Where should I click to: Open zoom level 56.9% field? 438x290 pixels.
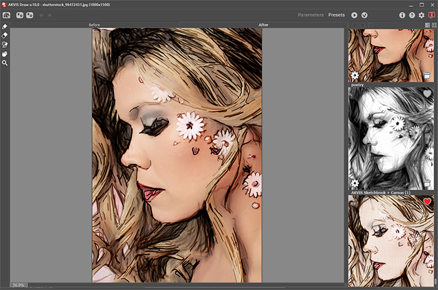pyautogui.click(x=19, y=285)
